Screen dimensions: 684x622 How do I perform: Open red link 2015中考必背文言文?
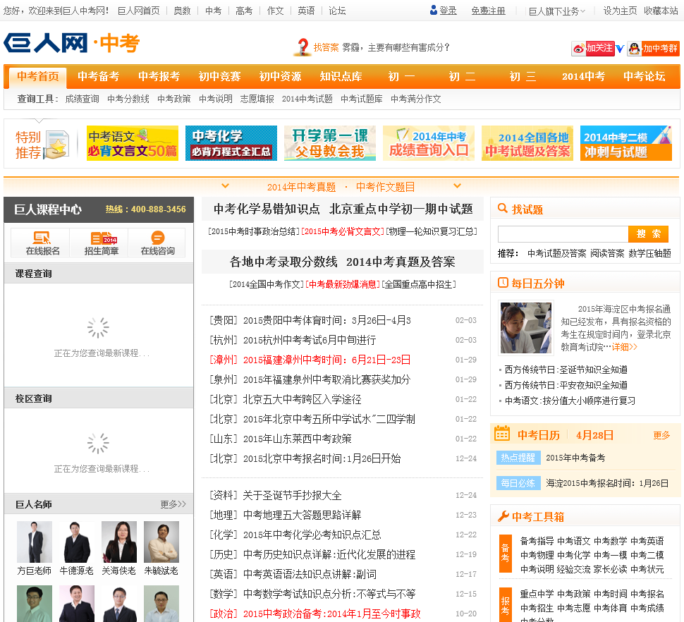[343, 231]
